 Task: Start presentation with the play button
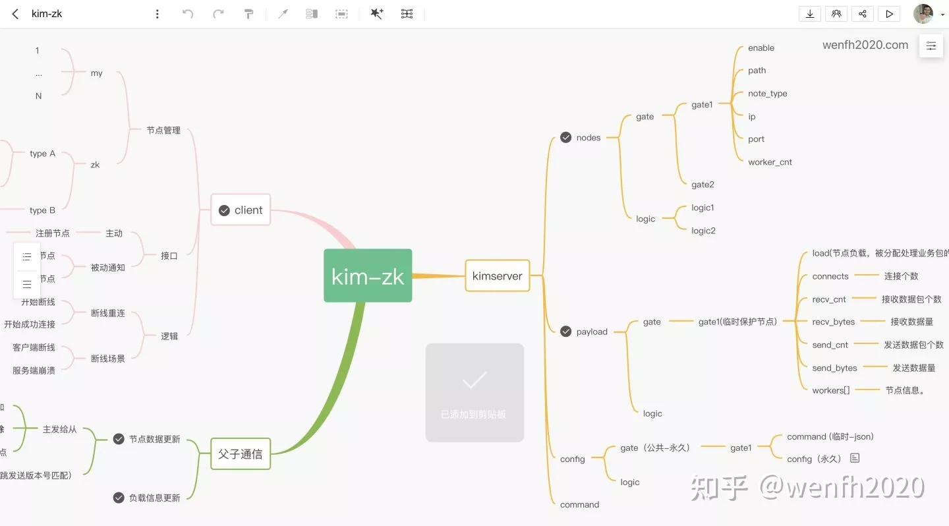click(x=890, y=14)
